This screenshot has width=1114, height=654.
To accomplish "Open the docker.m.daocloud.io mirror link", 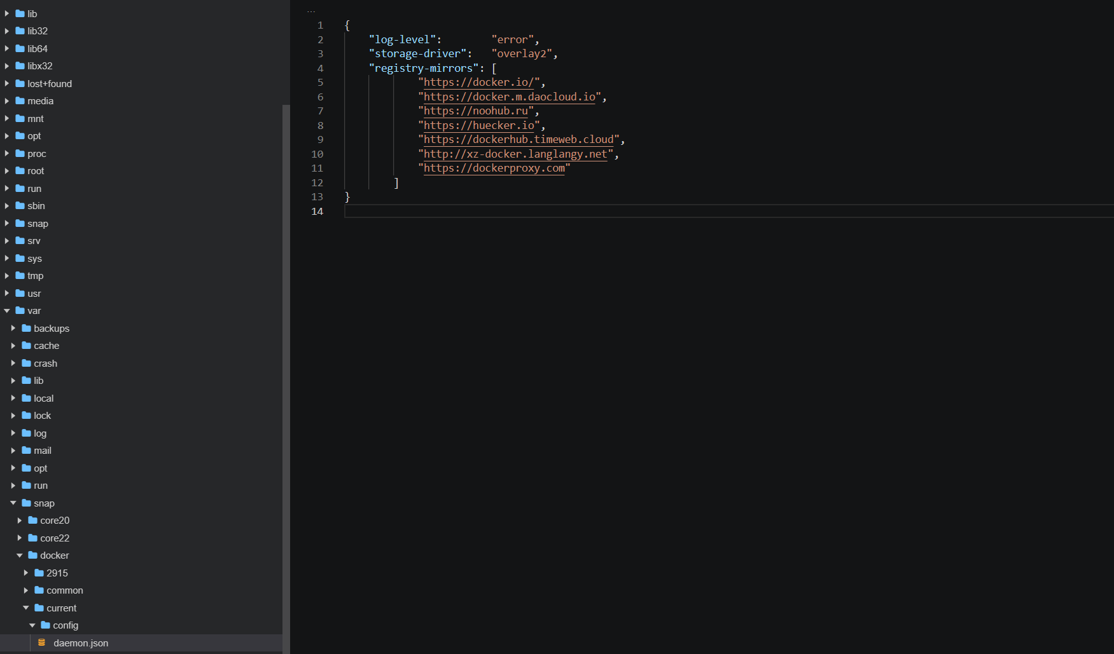I will pyautogui.click(x=510, y=97).
